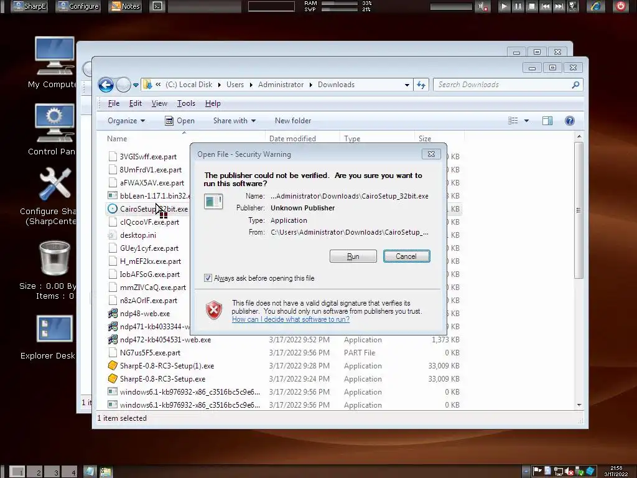
Task: Cancel the security warning dialog
Action: pyautogui.click(x=406, y=256)
